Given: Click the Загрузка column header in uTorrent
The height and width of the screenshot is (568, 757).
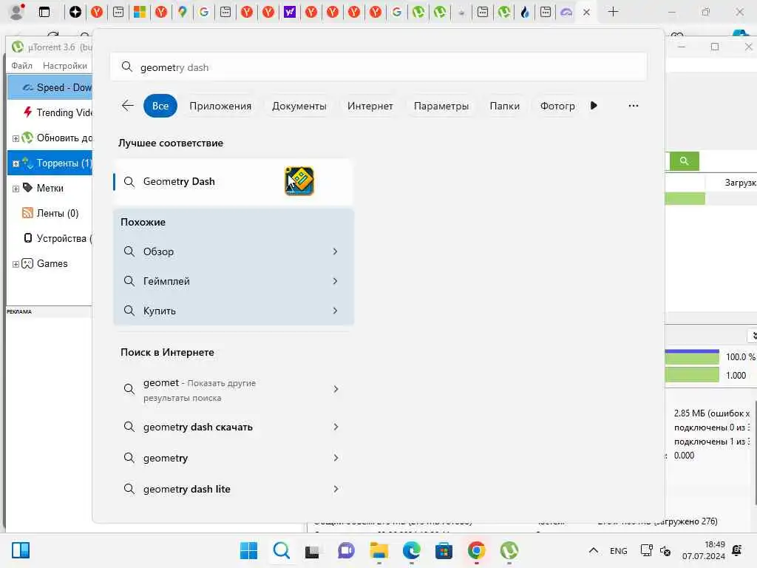Looking at the screenshot, I should point(740,183).
